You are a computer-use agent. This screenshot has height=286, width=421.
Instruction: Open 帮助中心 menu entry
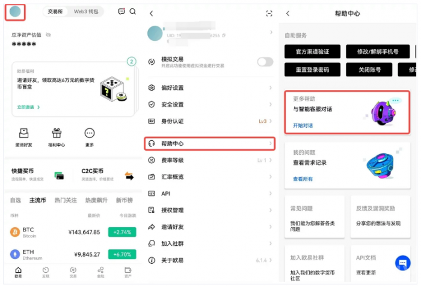pos(210,143)
